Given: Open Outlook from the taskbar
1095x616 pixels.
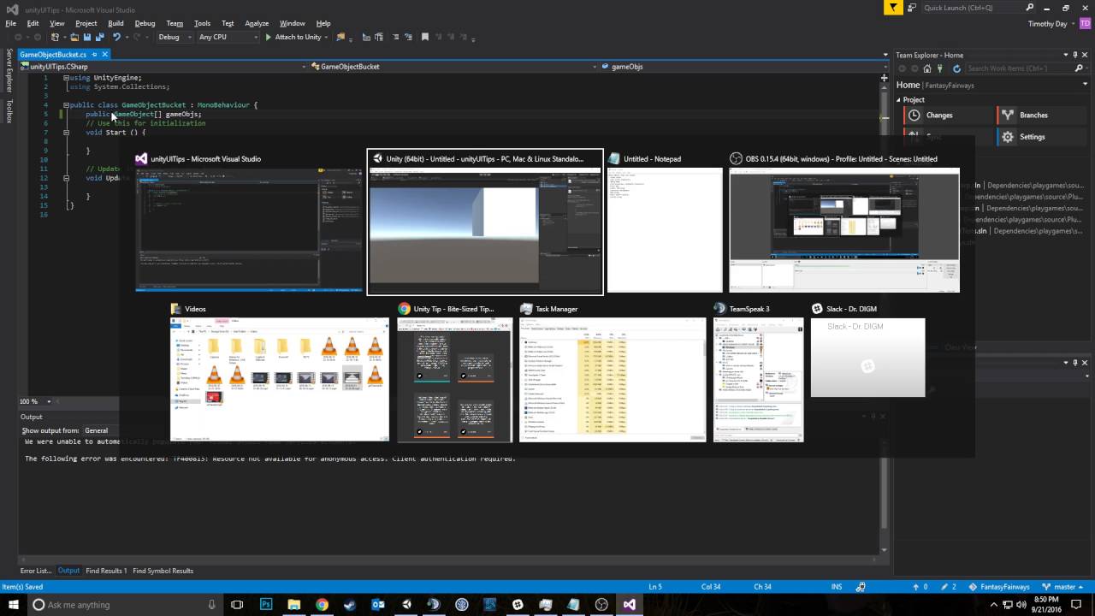Looking at the screenshot, I should (x=378, y=605).
